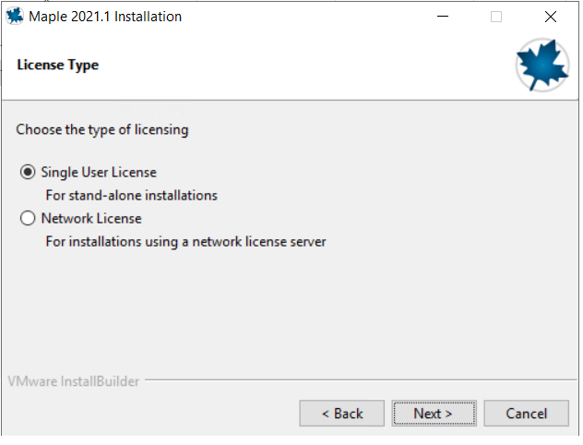Minimize the Maple installation window
Image resolution: width=583 pixels, height=445 pixels.
[443, 17]
